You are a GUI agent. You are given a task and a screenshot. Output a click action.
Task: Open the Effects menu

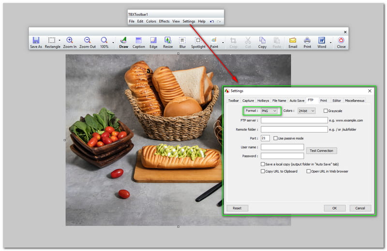(x=164, y=21)
